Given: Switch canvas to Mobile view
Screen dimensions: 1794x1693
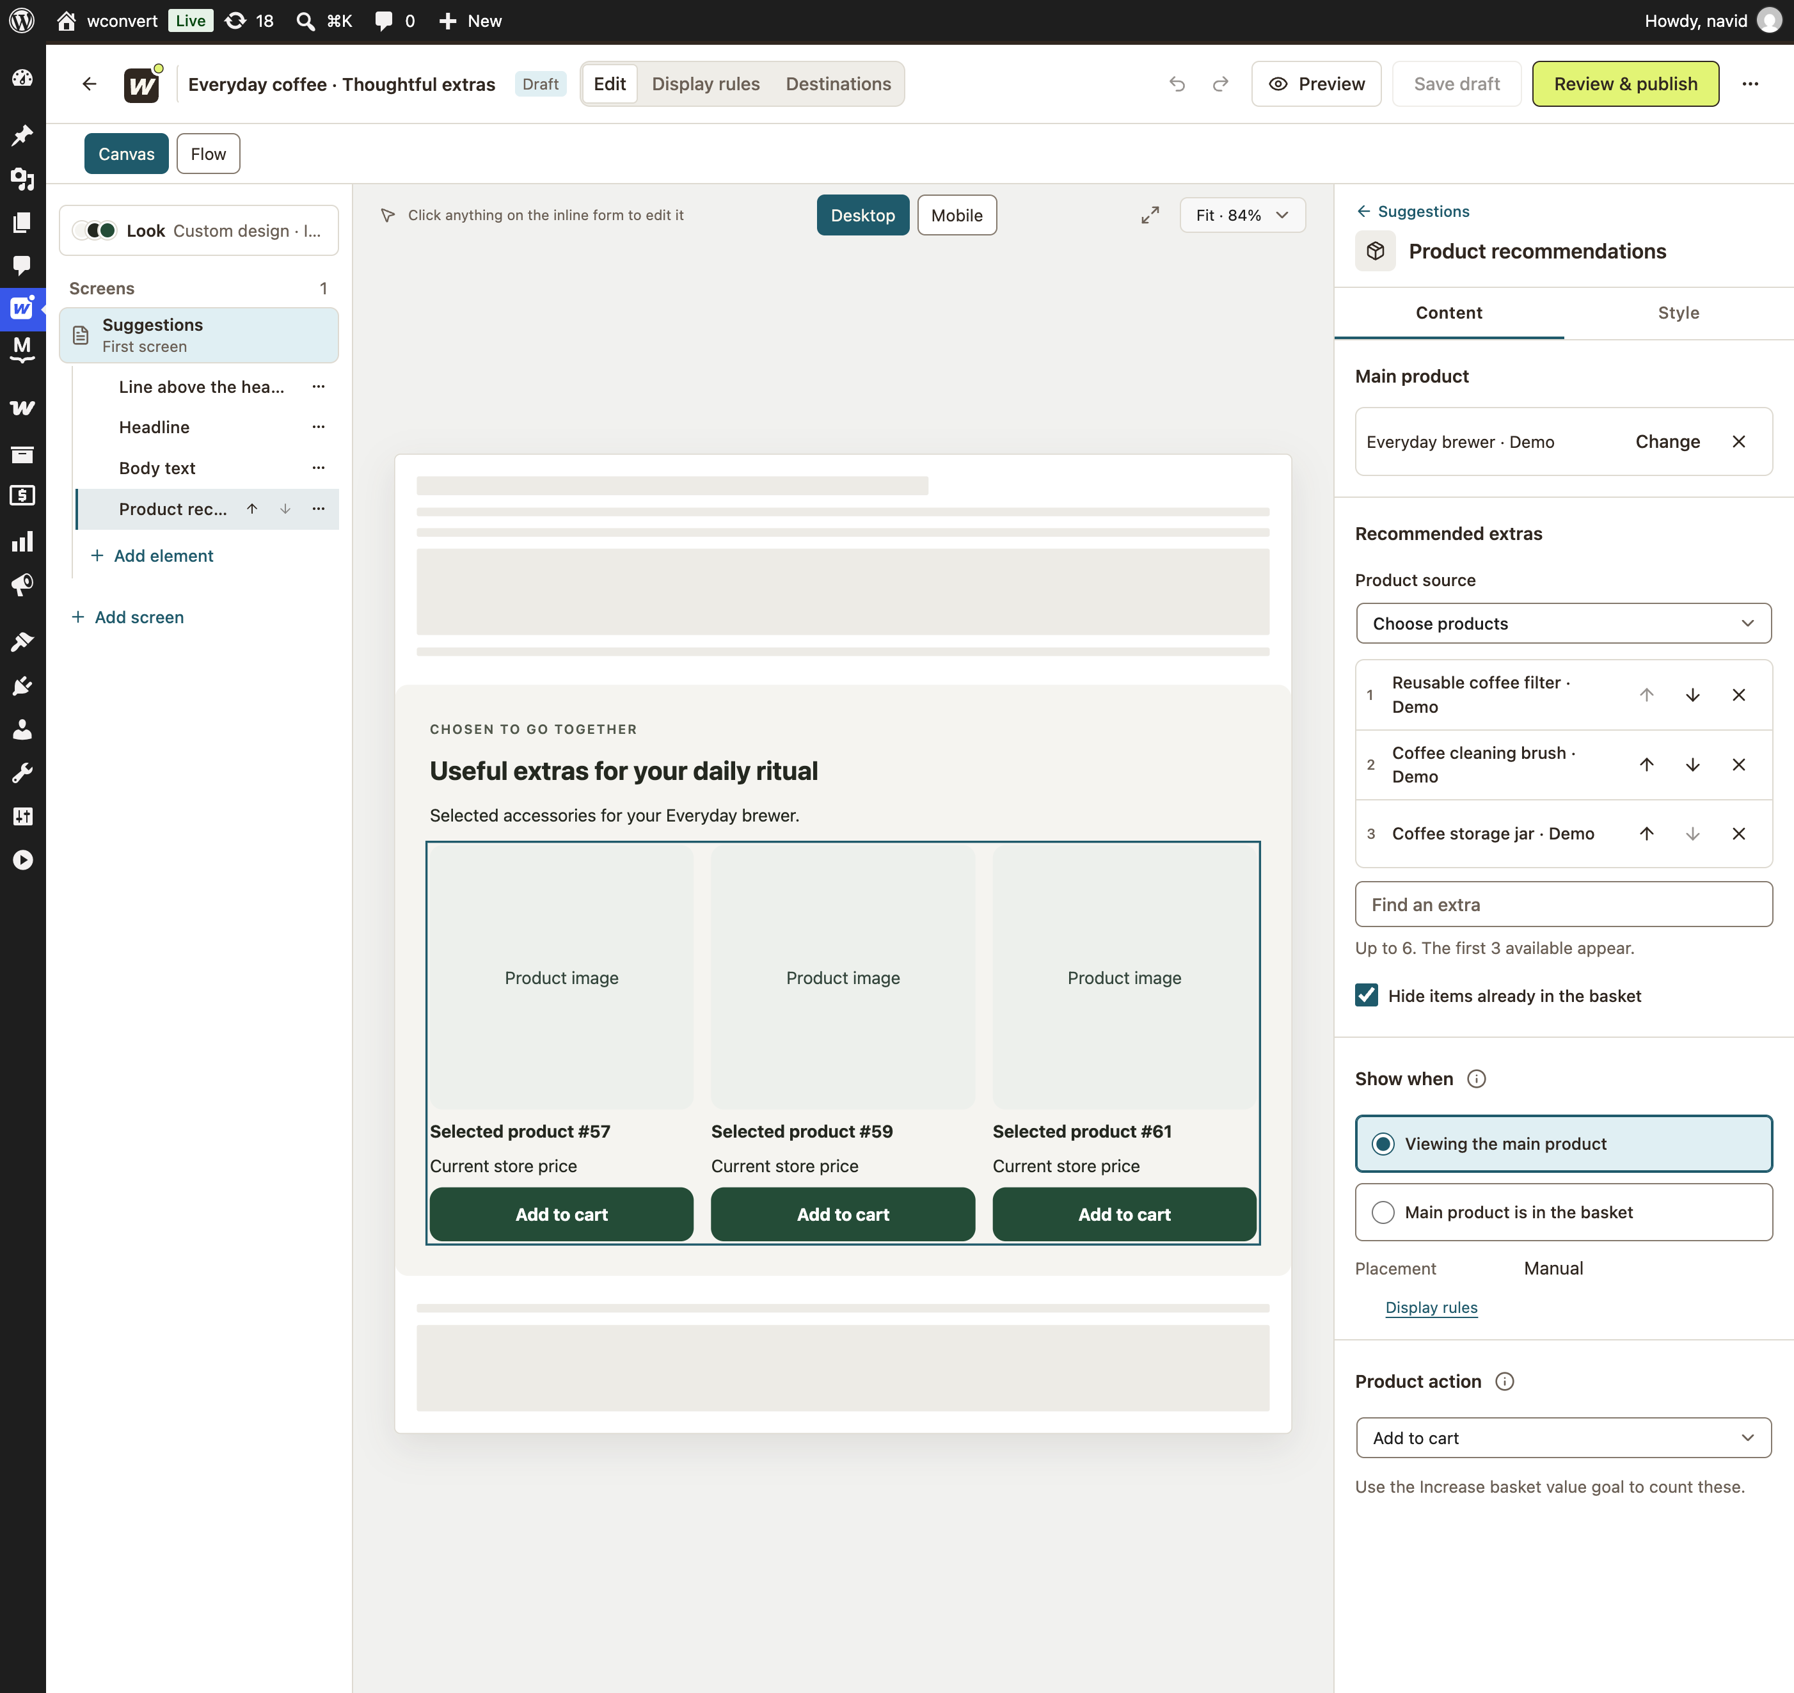Looking at the screenshot, I should point(957,215).
